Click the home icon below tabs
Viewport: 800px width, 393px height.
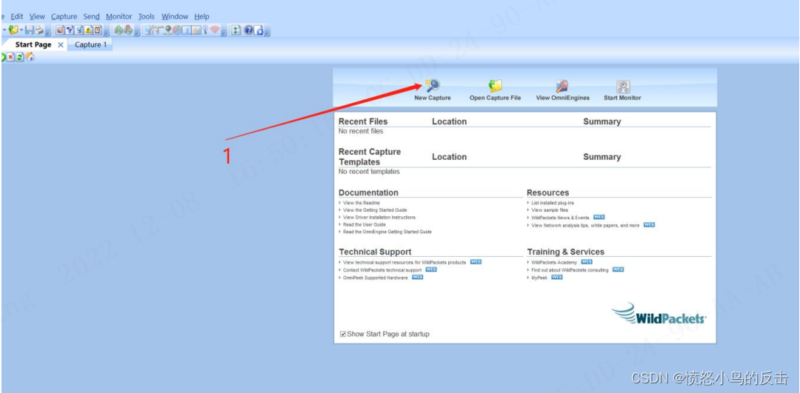click(x=30, y=56)
